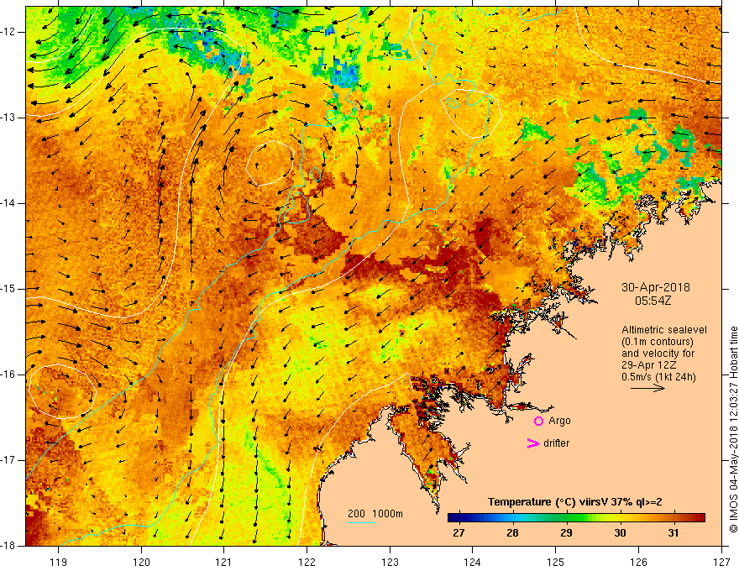The width and height of the screenshot is (739, 571).
Task: Click the 'Altimetric sealevel' legend text
Action: coord(664,330)
